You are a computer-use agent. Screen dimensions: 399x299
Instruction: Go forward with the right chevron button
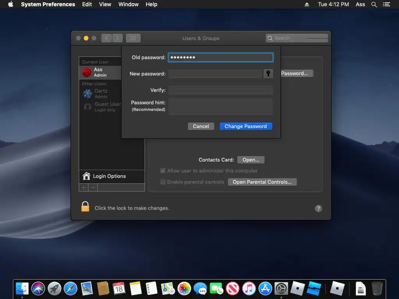tap(117, 38)
